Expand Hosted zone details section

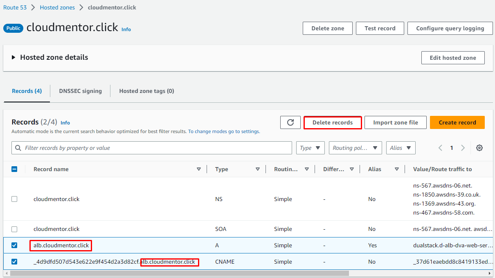[14, 58]
